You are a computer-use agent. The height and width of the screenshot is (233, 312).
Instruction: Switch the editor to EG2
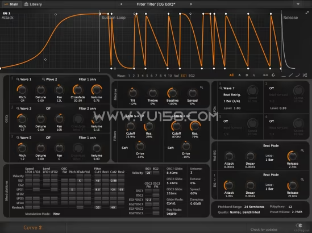(x=192, y=76)
